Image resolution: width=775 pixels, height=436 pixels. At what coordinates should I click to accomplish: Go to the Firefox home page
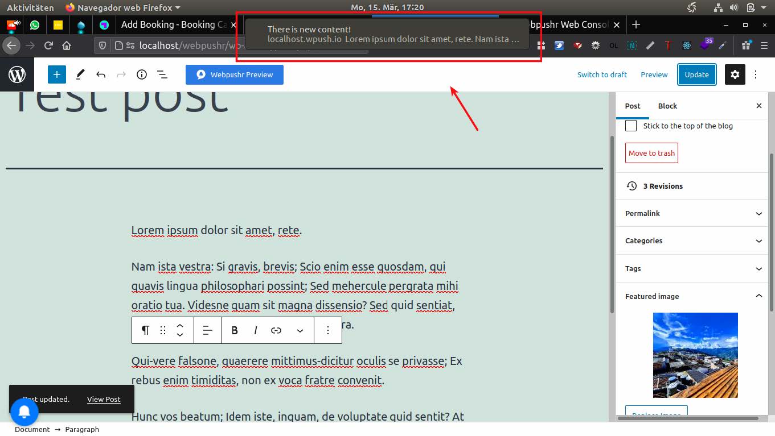point(67,45)
